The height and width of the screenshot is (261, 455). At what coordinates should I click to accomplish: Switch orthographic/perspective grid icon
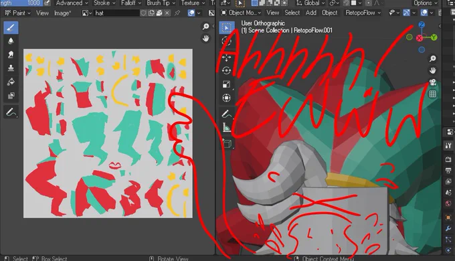click(433, 94)
